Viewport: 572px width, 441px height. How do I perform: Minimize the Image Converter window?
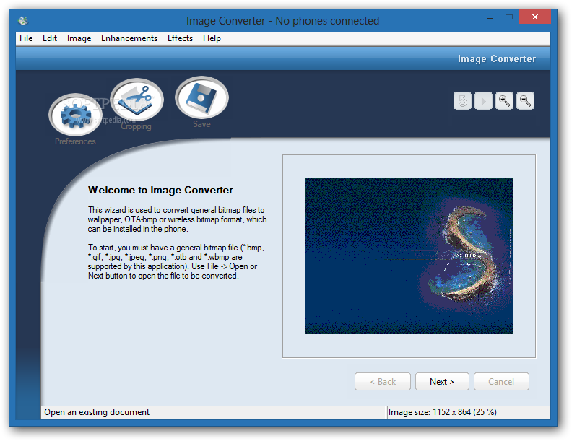point(490,17)
